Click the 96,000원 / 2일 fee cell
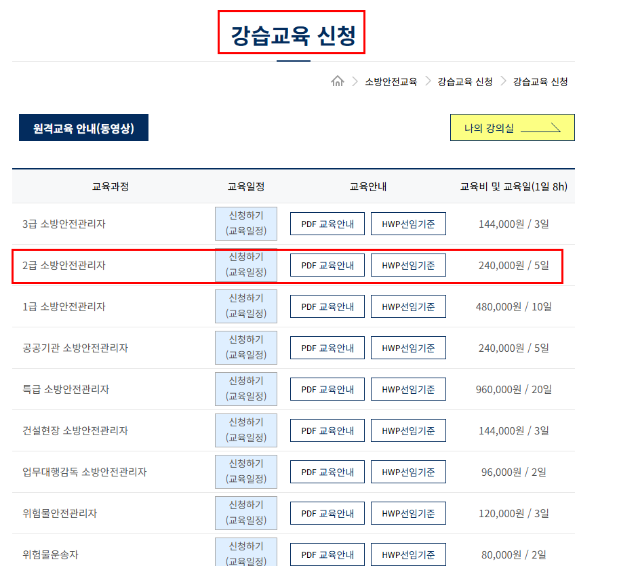638x566 pixels. point(513,472)
